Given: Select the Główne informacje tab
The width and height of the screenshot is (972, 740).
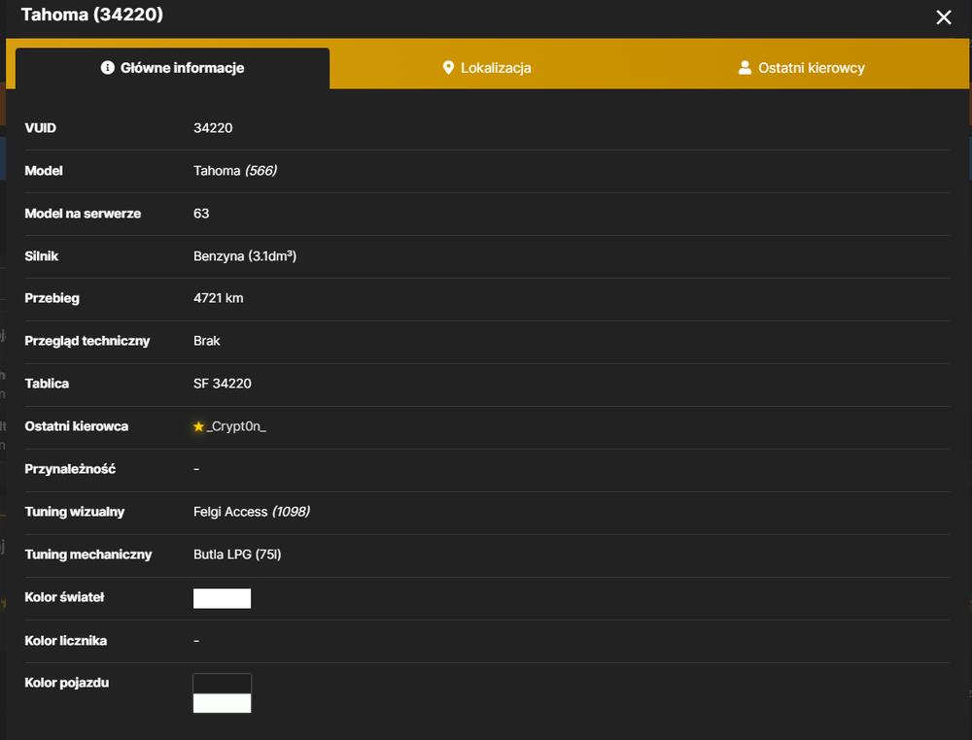Looking at the screenshot, I should (172, 68).
